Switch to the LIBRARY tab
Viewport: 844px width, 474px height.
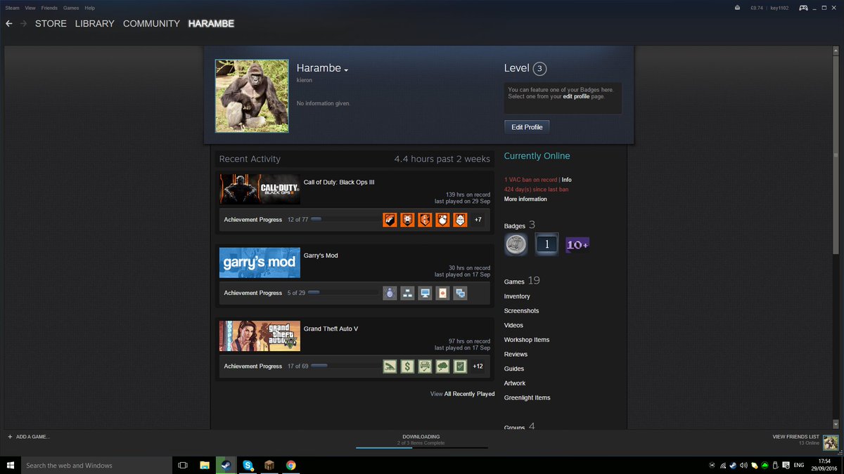pyautogui.click(x=94, y=23)
